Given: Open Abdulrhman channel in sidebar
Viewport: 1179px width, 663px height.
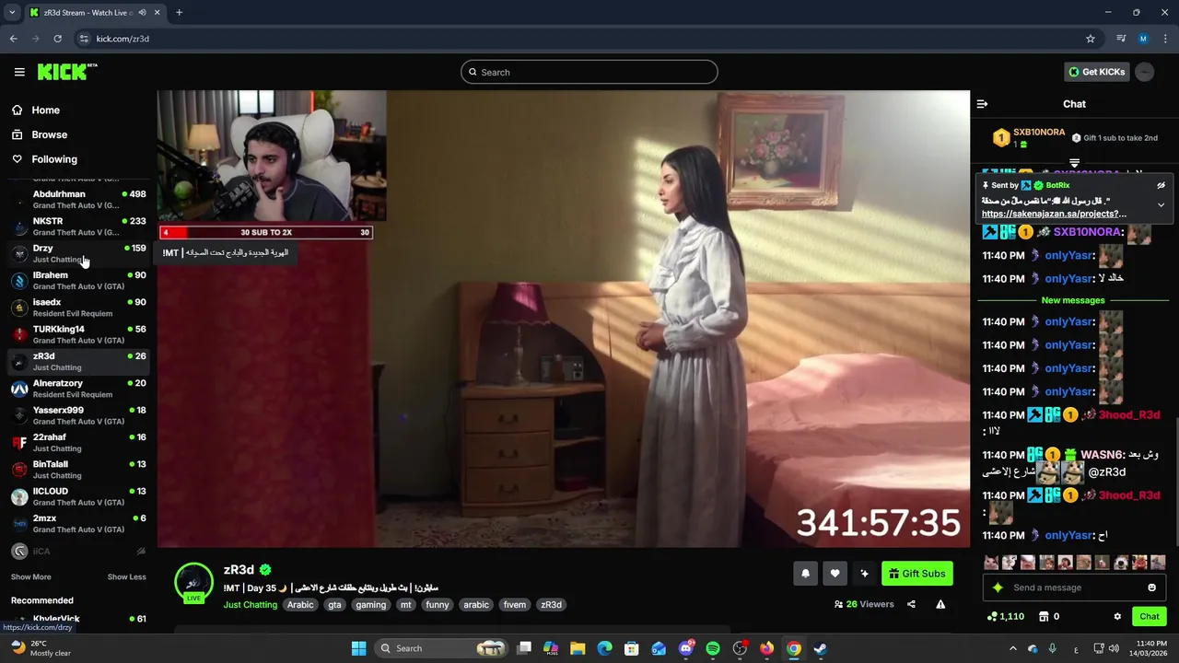Looking at the screenshot, I should tap(78, 200).
